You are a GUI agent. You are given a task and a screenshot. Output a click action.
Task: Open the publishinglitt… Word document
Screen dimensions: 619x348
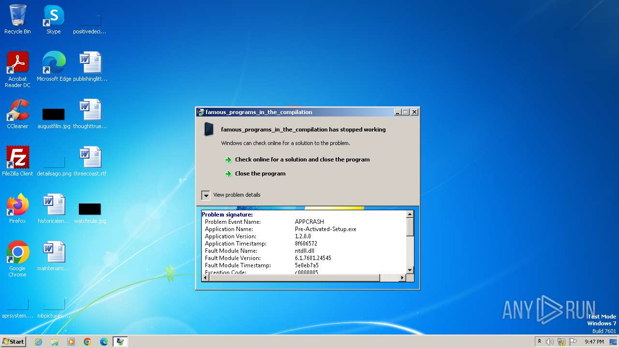(x=90, y=66)
